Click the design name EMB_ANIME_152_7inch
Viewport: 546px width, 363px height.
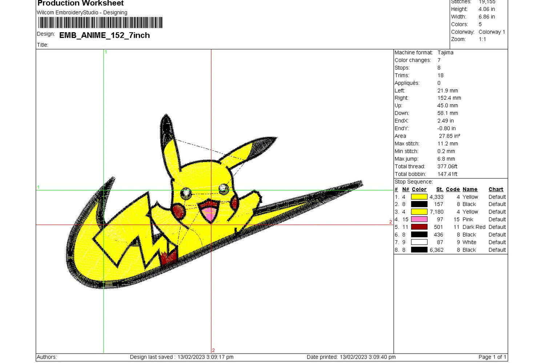pos(105,35)
